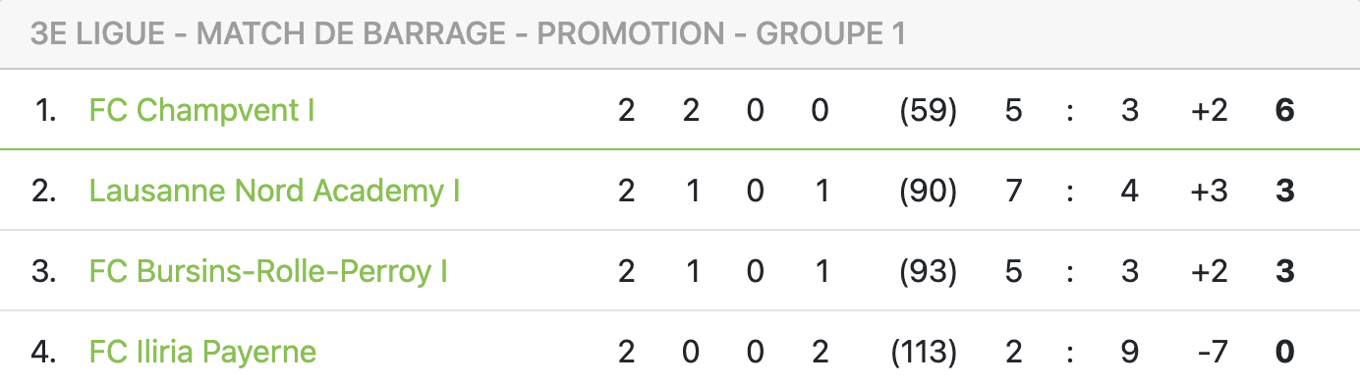Screen dimensions: 1360x387
Task: Open the FC Iliria Payerne team link
Action: coord(202,352)
